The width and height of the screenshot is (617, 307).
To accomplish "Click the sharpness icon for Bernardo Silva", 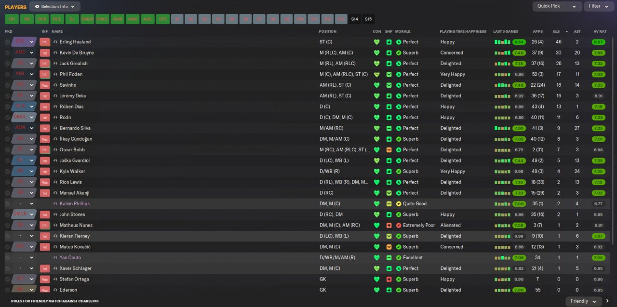I will 389,128.
